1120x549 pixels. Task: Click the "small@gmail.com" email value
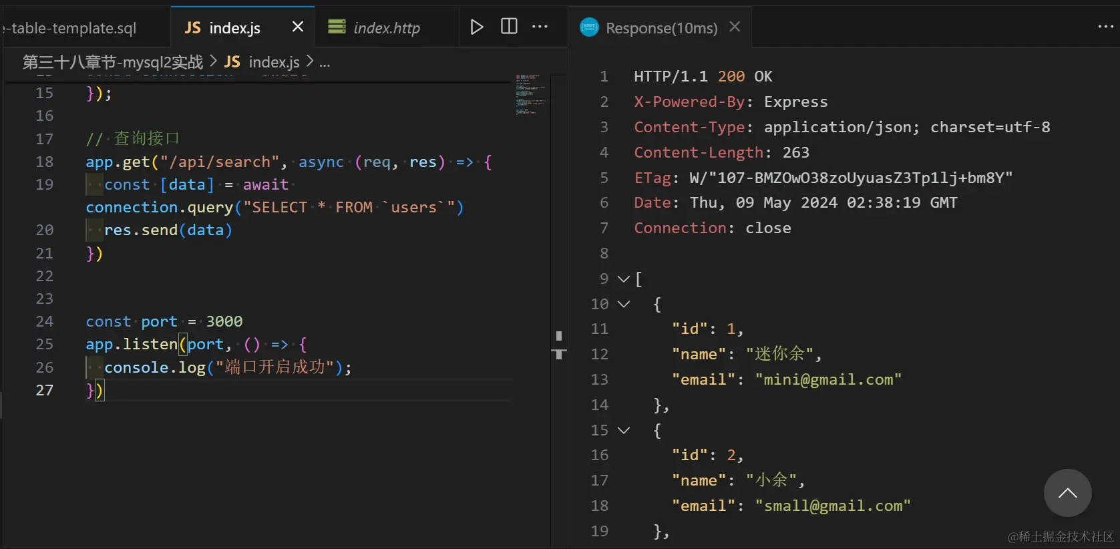click(833, 506)
